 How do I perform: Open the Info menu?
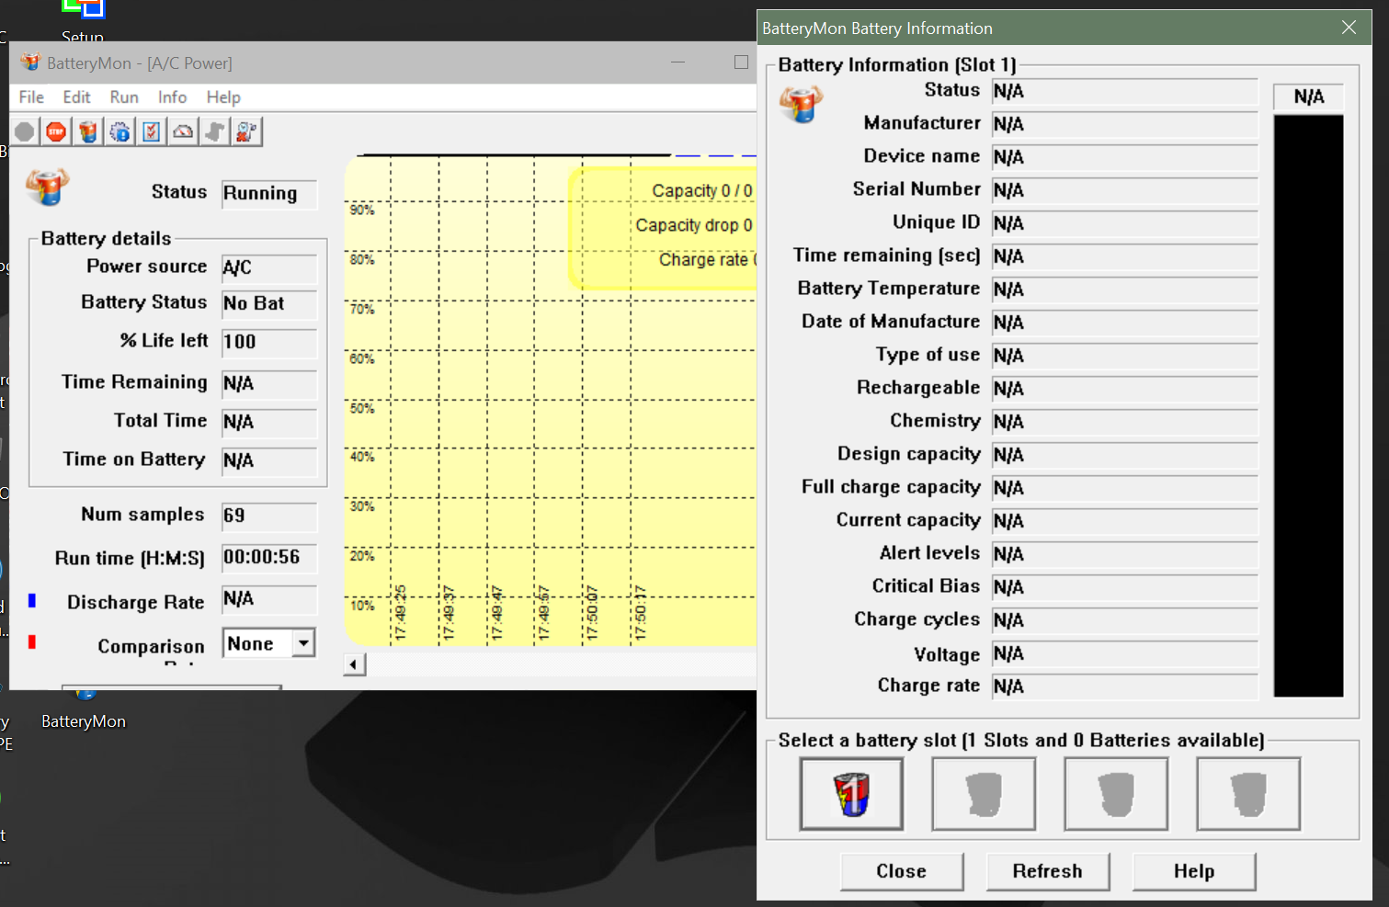pyautogui.click(x=172, y=97)
